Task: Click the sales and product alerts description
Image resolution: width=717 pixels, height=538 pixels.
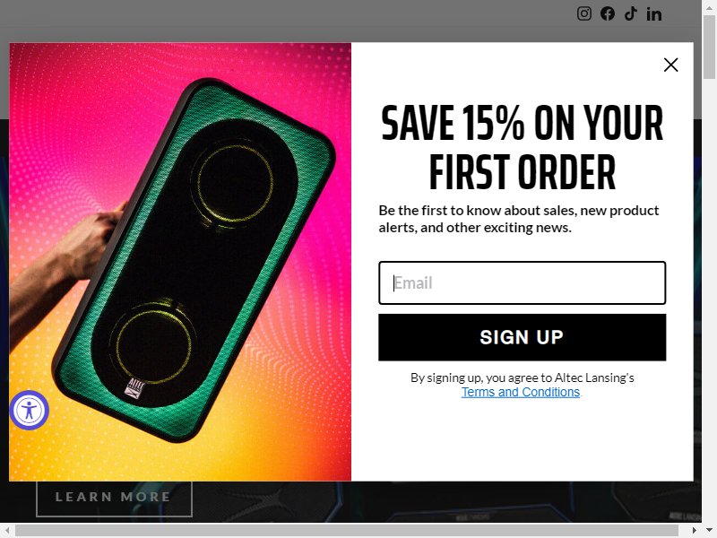Action: [519, 219]
